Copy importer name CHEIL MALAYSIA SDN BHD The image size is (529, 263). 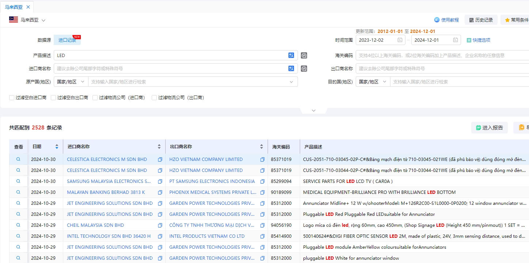(x=160, y=225)
